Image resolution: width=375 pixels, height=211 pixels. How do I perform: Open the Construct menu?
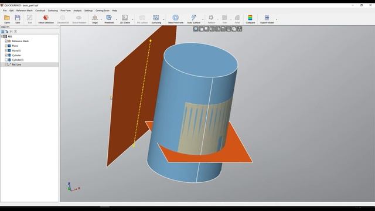pos(40,11)
